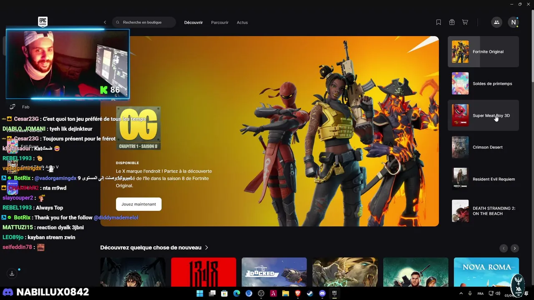534x300 pixels.
Task: Open Discord from the taskbar
Action: click(x=322, y=293)
